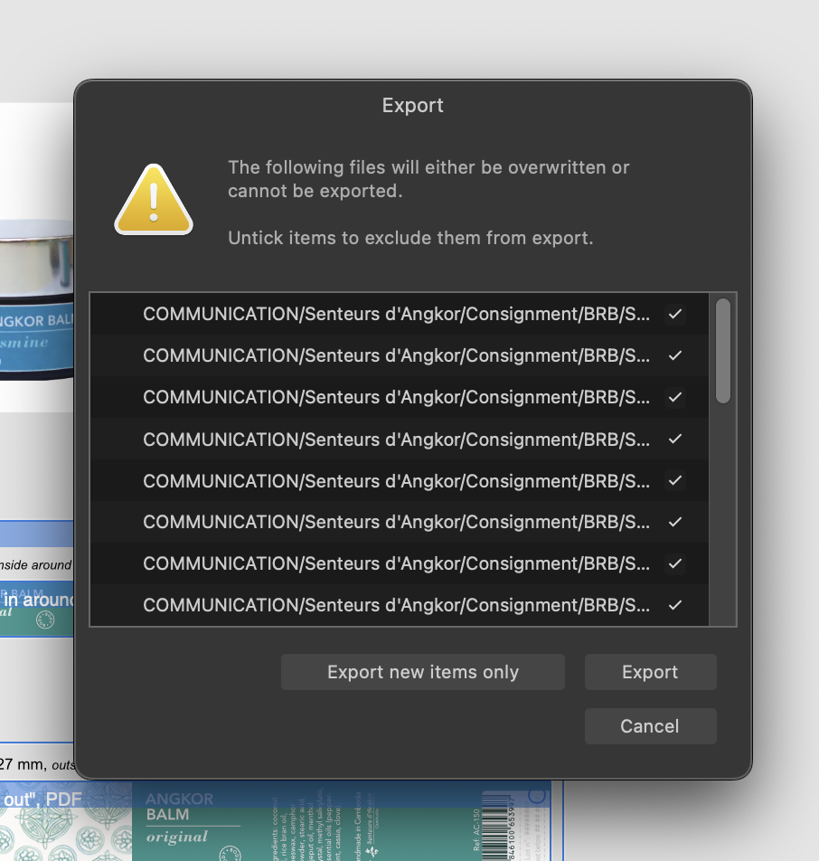Image resolution: width=819 pixels, height=861 pixels.
Task: Confirm with the Export button
Action: tap(651, 672)
